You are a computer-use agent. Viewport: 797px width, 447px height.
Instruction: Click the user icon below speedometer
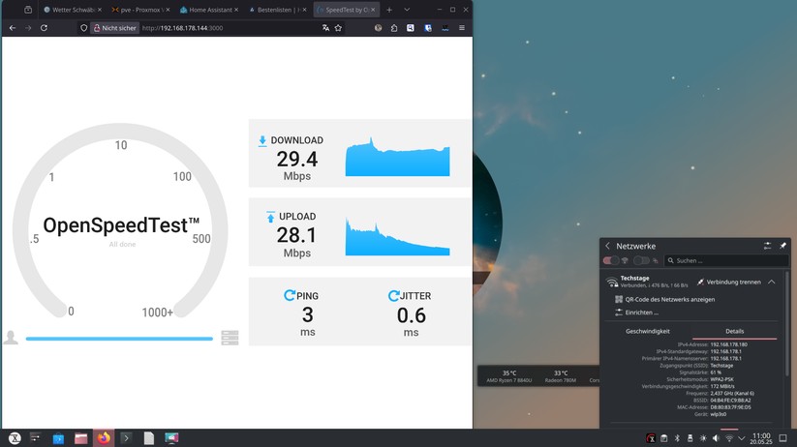11,338
